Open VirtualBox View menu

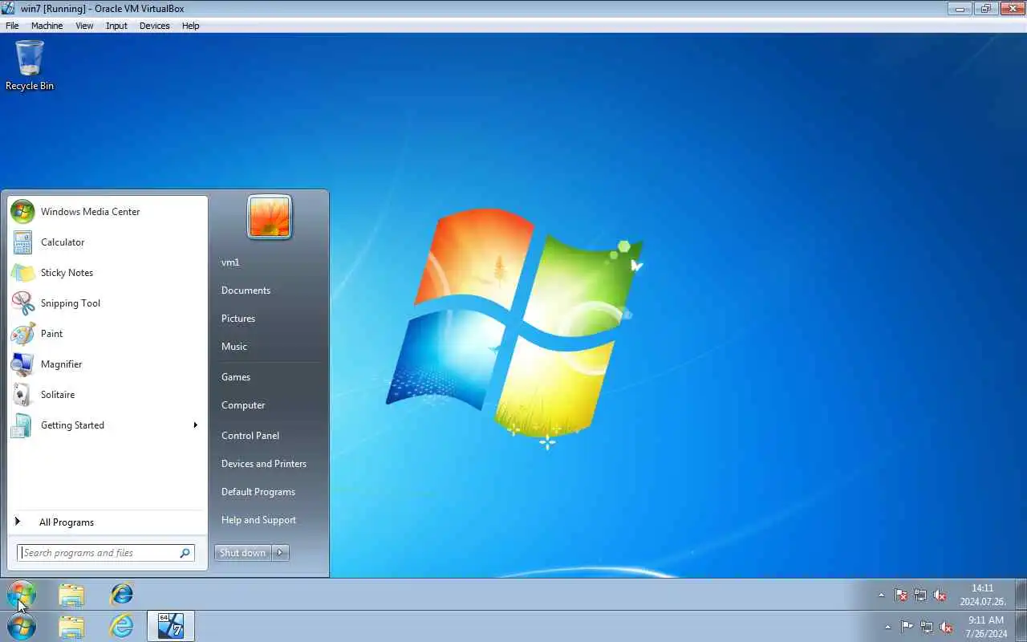point(84,26)
